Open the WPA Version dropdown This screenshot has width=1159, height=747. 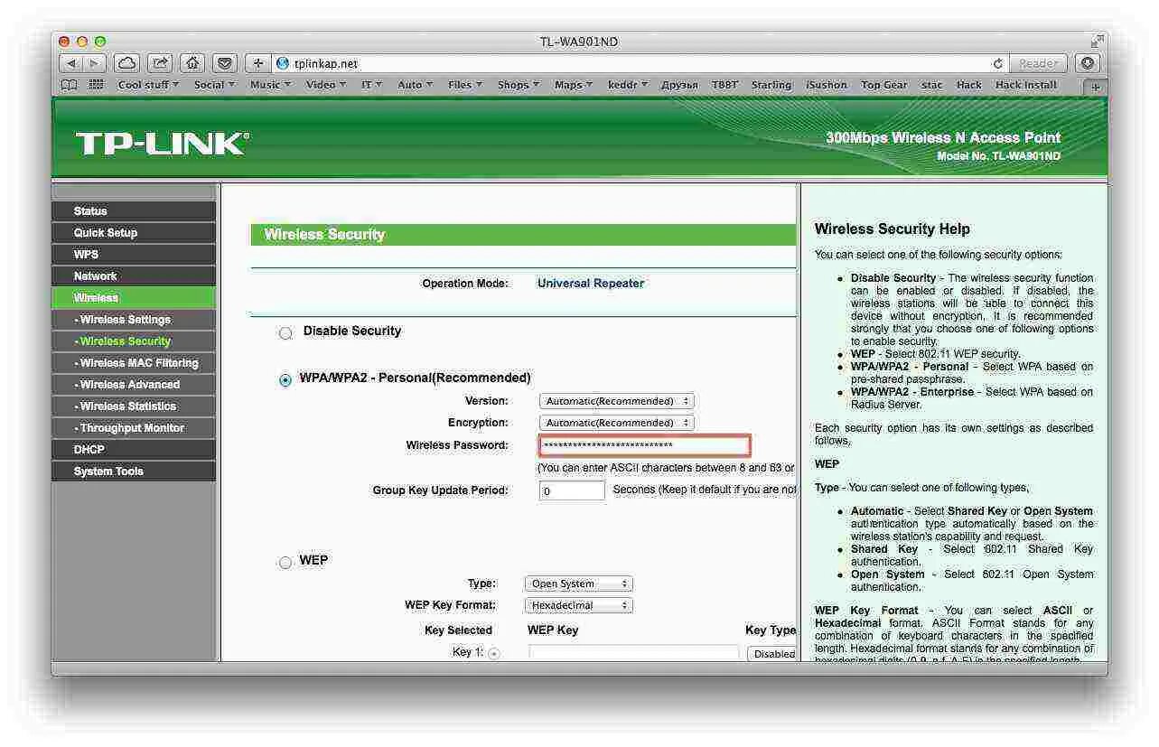[x=616, y=401]
